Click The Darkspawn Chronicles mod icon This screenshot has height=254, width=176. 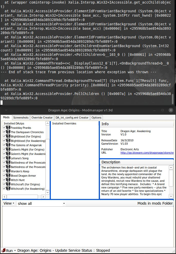pyautogui.click(x=8, y=132)
